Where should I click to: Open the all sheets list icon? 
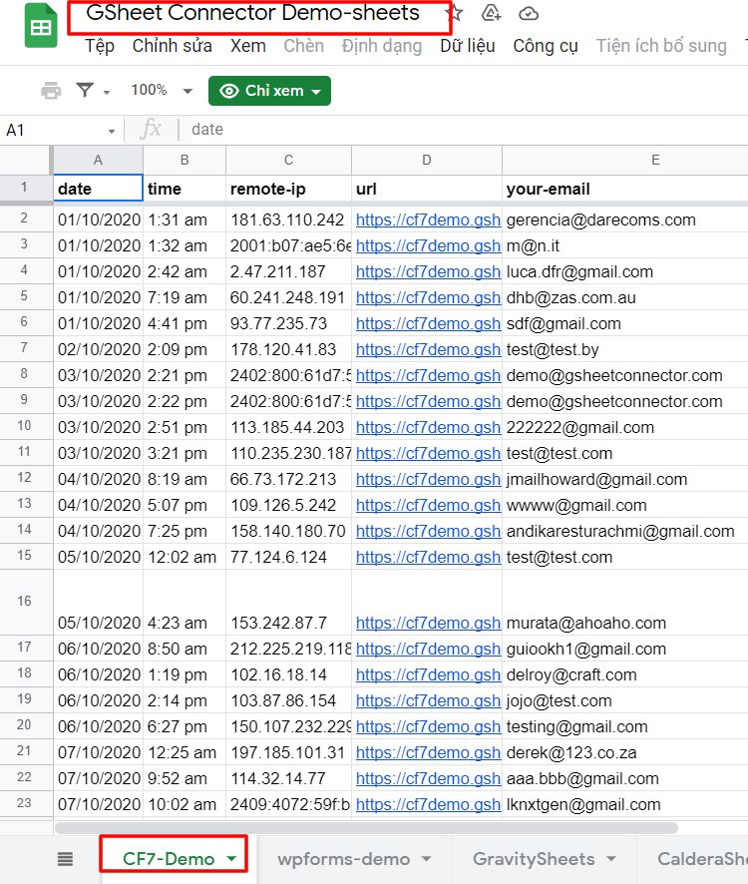66,859
